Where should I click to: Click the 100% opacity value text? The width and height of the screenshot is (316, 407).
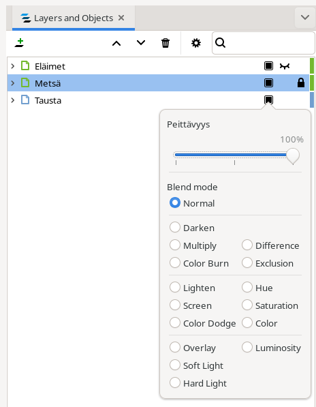(x=291, y=139)
